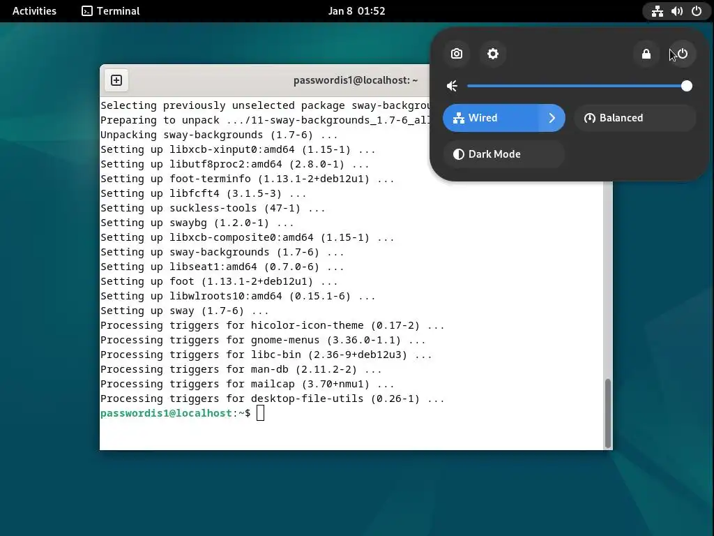Toggle Dark Mode on
714x536 pixels.
click(x=503, y=154)
